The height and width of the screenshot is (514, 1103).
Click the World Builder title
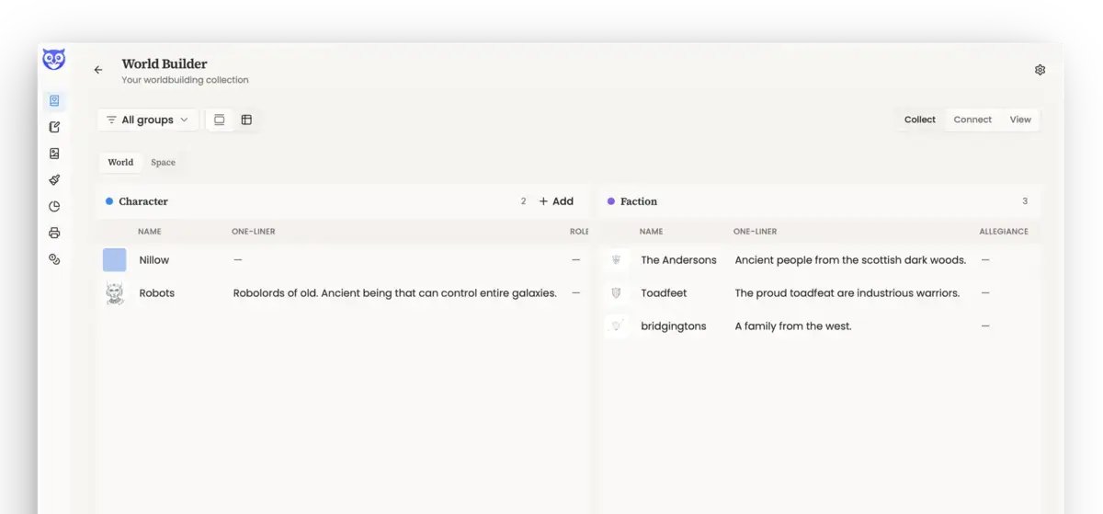pyautogui.click(x=165, y=63)
